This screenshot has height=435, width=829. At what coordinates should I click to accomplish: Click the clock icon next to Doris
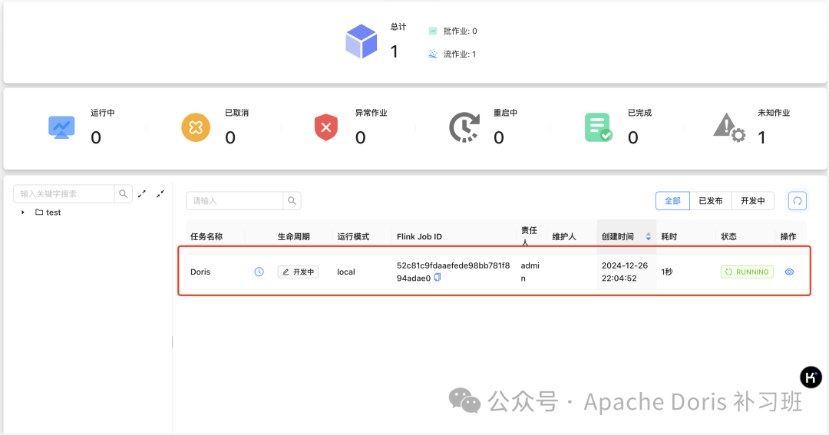[259, 272]
